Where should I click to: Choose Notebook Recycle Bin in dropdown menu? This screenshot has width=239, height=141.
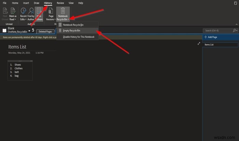click(78, 25)
